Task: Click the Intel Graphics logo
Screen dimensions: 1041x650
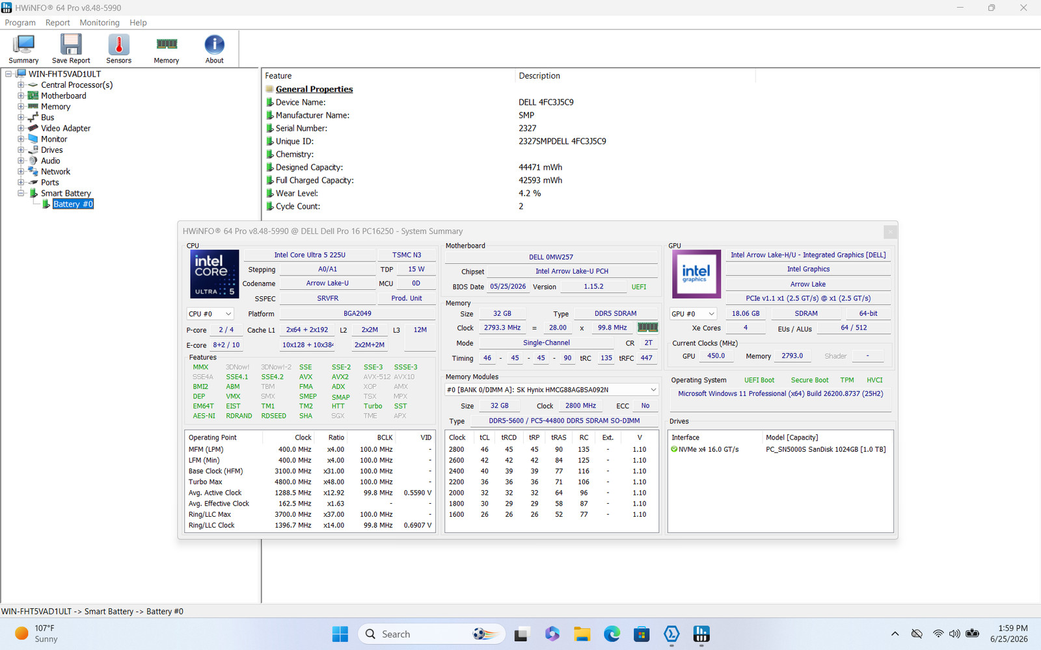Action: (696, 274)
